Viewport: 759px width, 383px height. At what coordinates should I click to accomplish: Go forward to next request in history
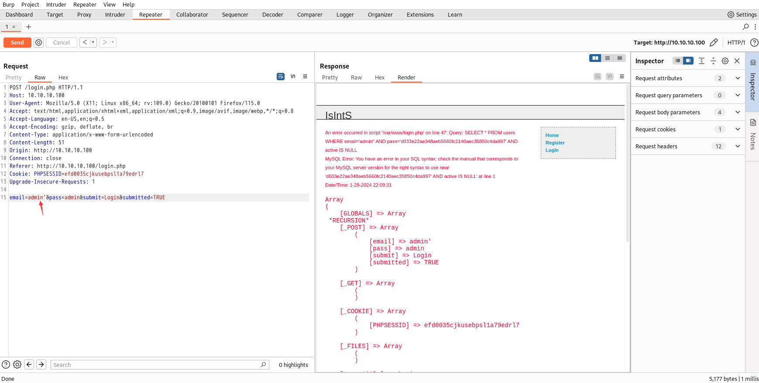coord(105,42)
